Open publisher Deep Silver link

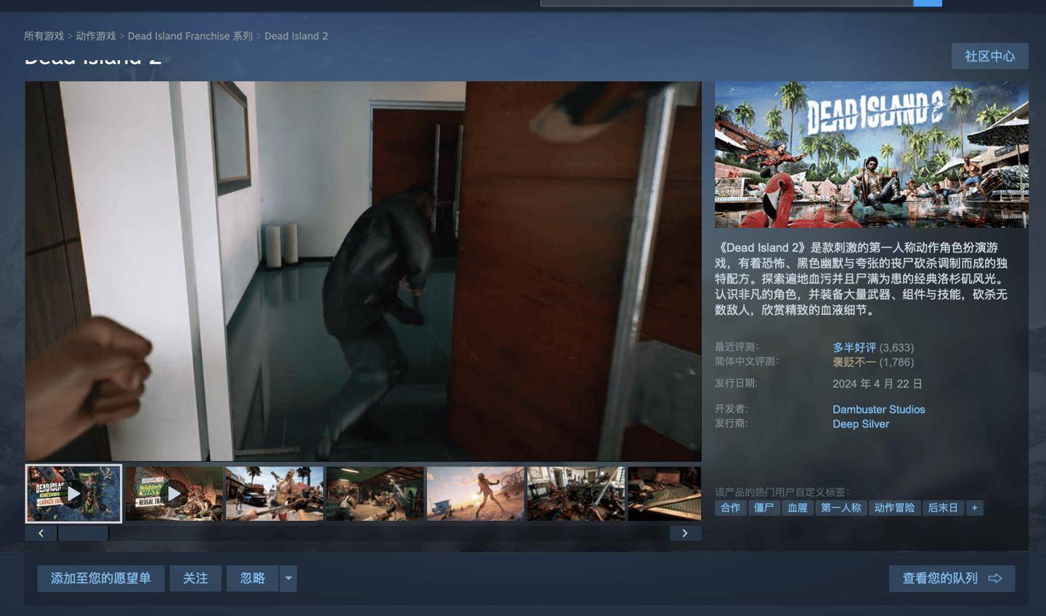[x=860, y=424]
